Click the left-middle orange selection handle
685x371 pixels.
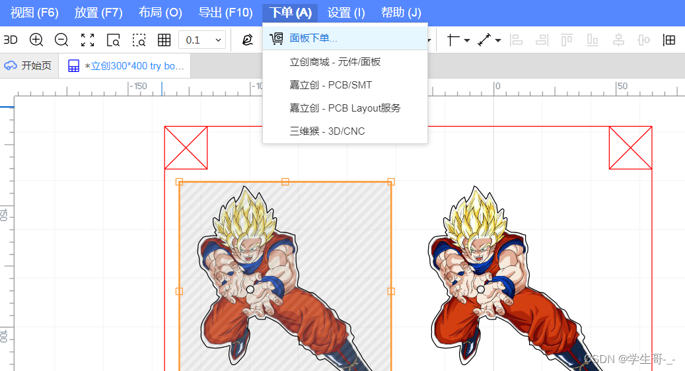click(x=179, y=291)
